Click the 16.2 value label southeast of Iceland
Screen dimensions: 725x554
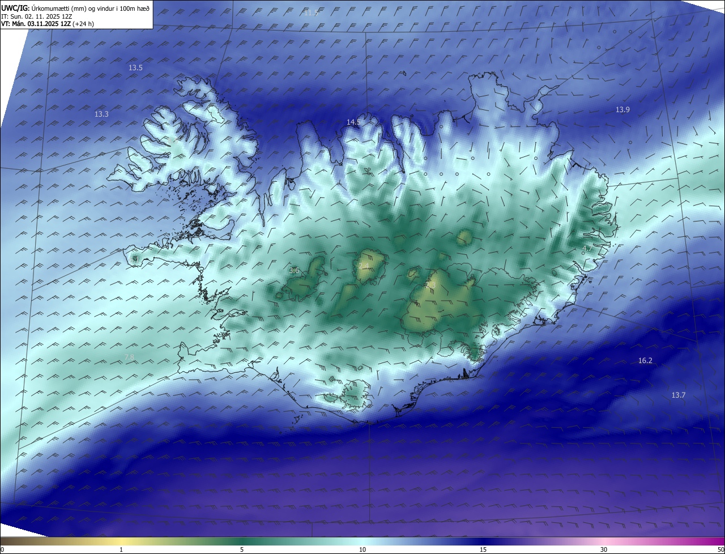pos(645,360)
